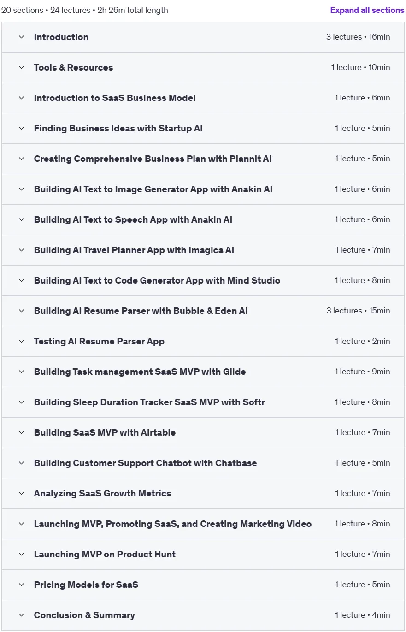Expand chevron for Sleep Duration Tracker section
Viewport: 406px width, 632px height.
[21, 402]
